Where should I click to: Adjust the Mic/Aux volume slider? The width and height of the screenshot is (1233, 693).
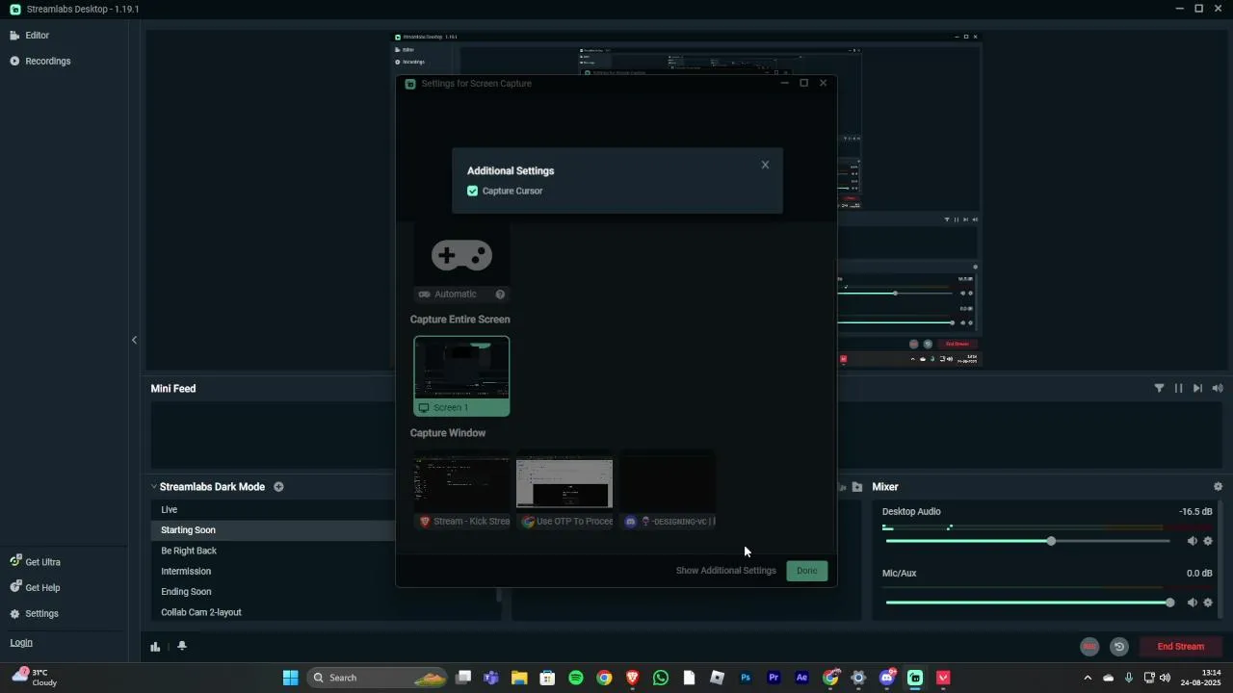1028,603
